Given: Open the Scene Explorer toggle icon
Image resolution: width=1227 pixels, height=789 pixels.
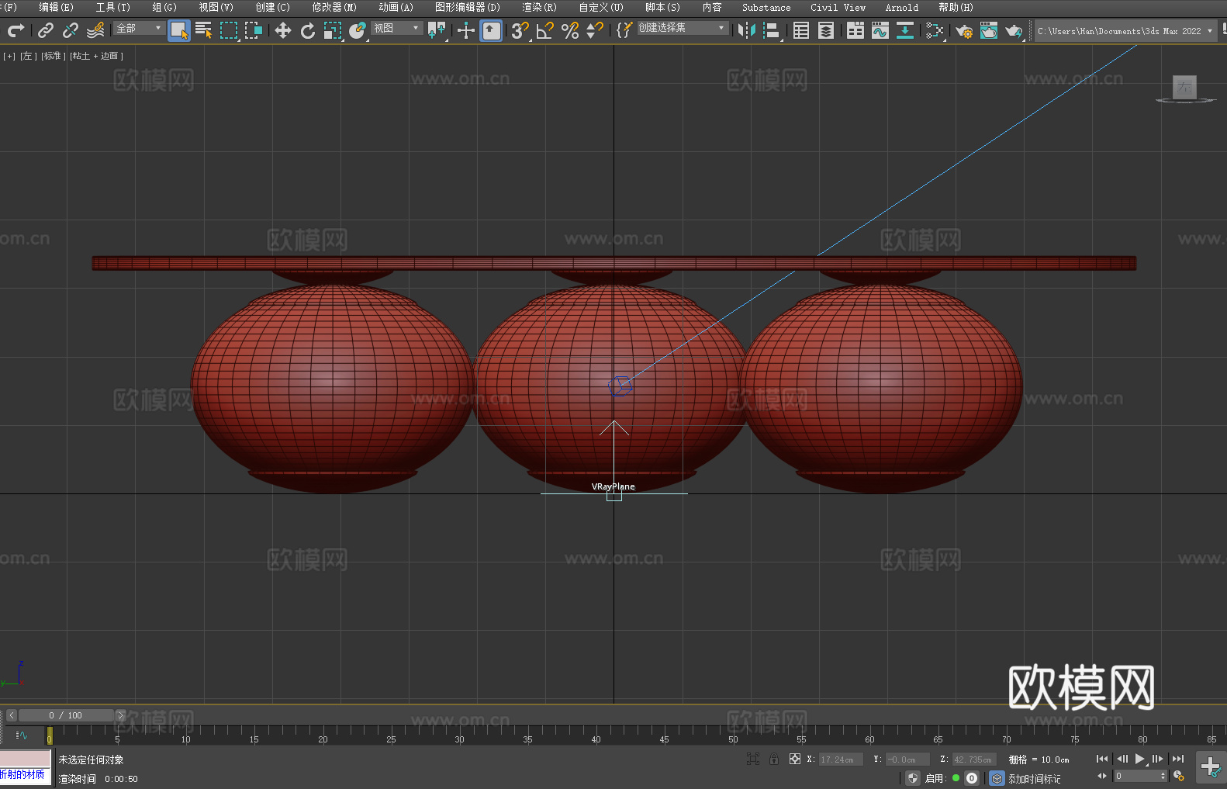Looking at the screenshot, I should 801,30.
